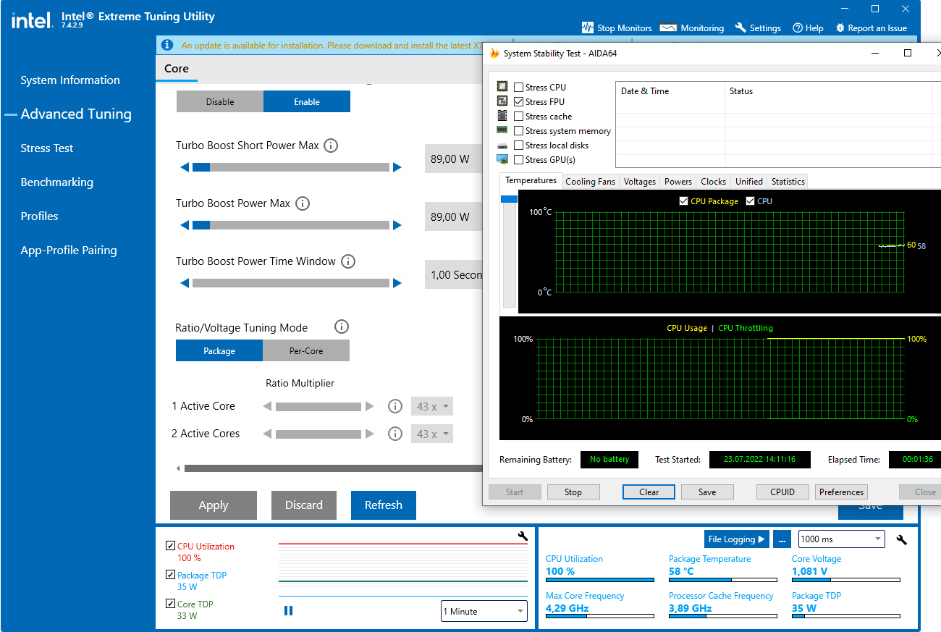The height and width of the screenshot is (632, 941).
Task: Enable Stress local disks checkbox
Action: [518, 146]
